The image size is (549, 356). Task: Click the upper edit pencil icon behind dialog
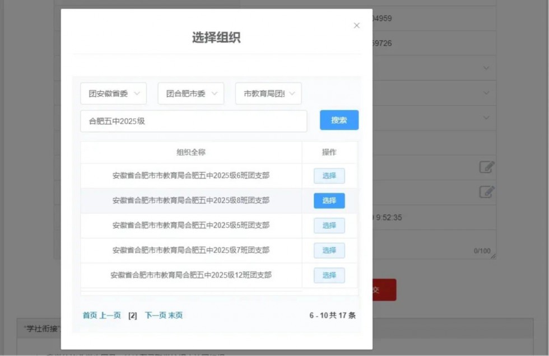tap(486, 167)
